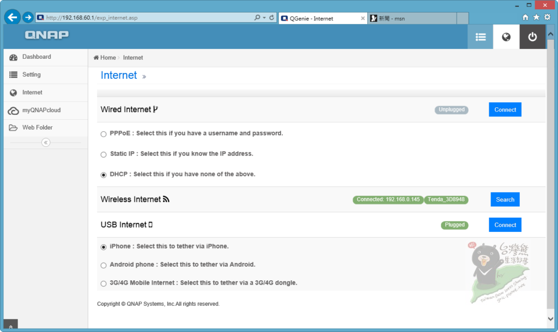Switch to the msn news tab
Screen dimensions: 558x332
pos(412,19)
